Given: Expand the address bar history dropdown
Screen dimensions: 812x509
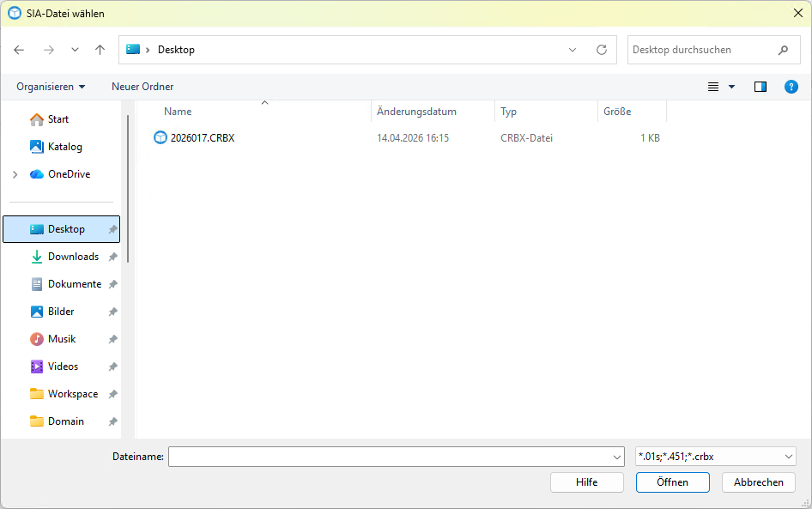Looking at the screenshot, I should click(x=573, y=50).
